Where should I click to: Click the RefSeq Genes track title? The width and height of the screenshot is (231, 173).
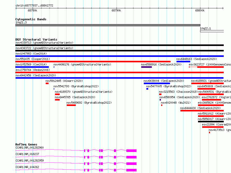[x=26, y=144]
